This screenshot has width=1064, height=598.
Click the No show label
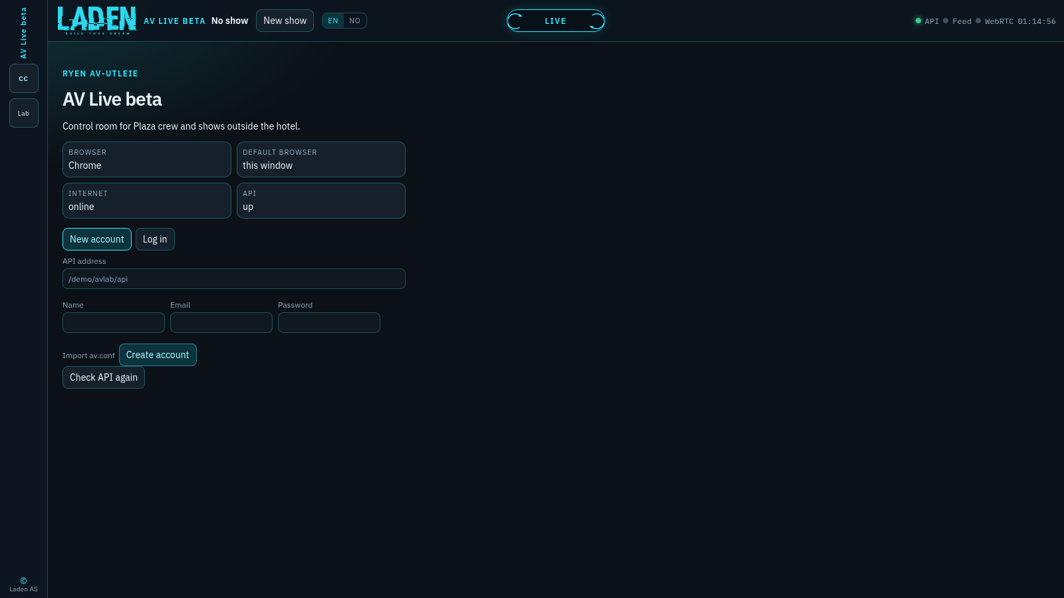[229, 21]
